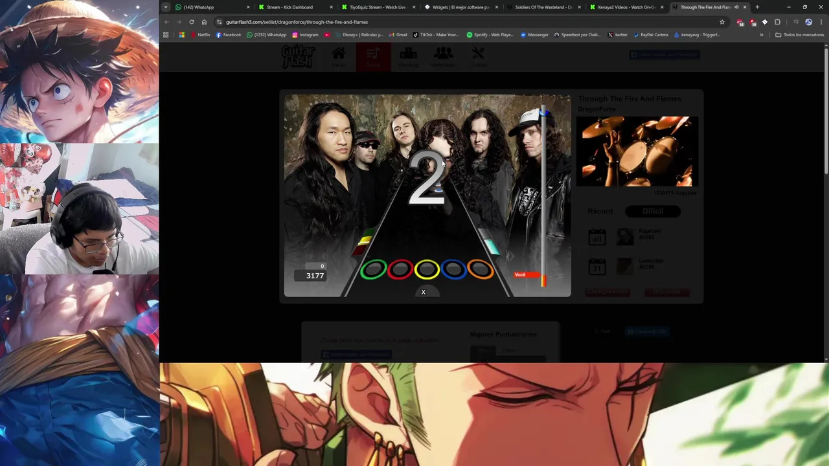The height and width of the screenshot is (466, 829).
Task: Switch to the WhatsApp browser tab
Action: click(x=213, y=7)
